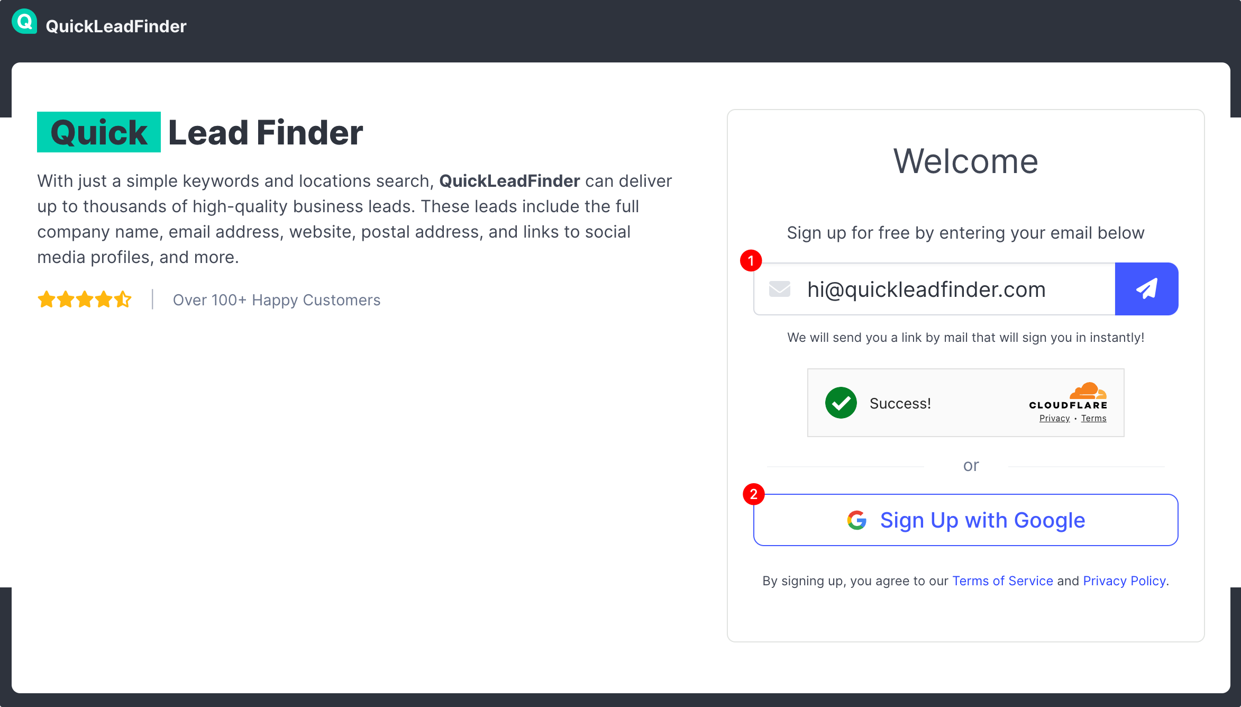Open the Privacy Policy link

[1124, 581]
